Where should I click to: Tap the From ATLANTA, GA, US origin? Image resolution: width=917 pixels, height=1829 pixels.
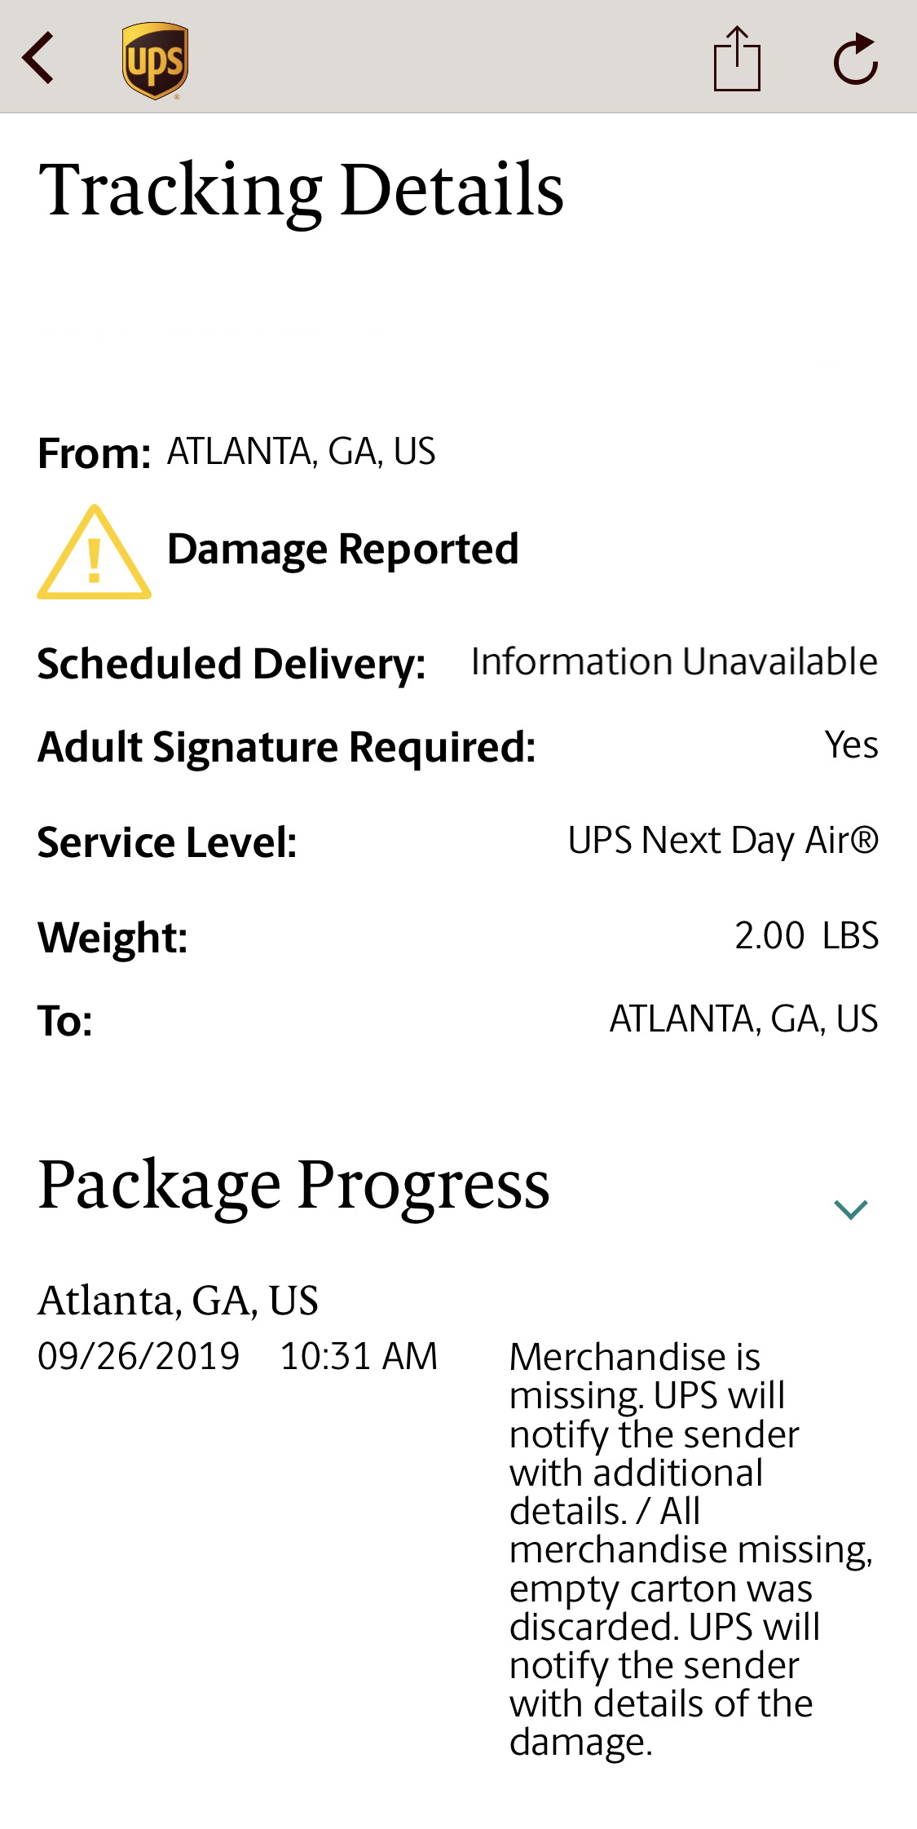pos(301,452)
